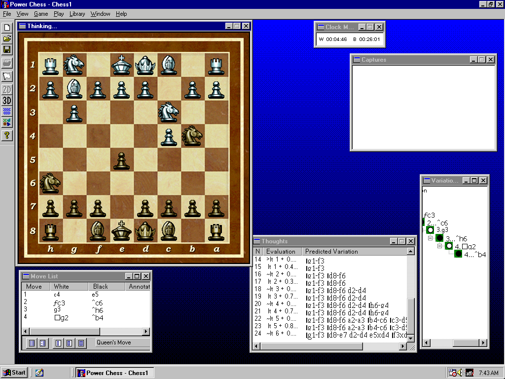This screenshot has width=505, height=379.
Task: Click the Power Chess taskbar button
Action: coord(115,373)
